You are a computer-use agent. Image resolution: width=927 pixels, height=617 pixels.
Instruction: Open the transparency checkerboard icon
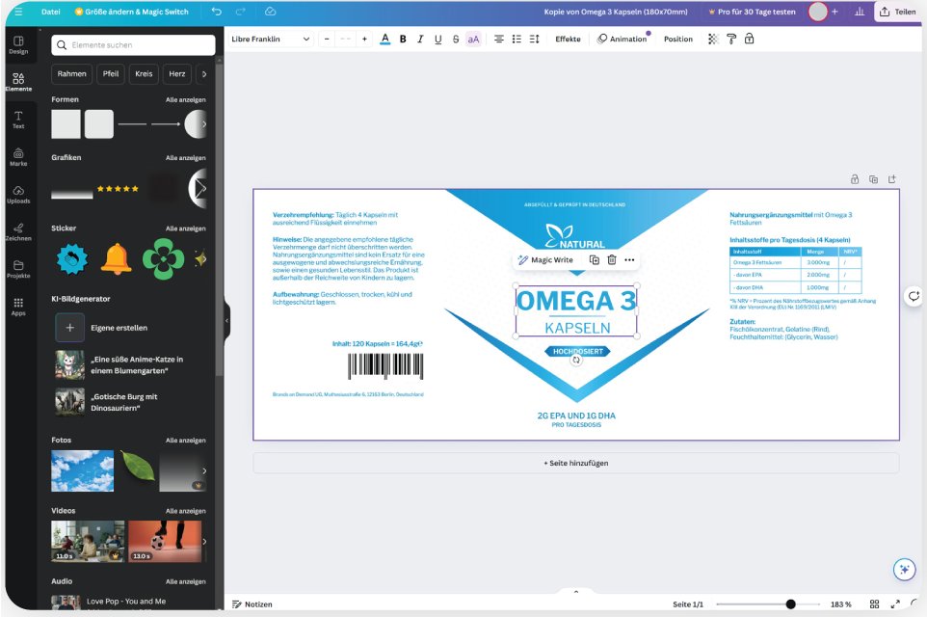click(713, 40)
